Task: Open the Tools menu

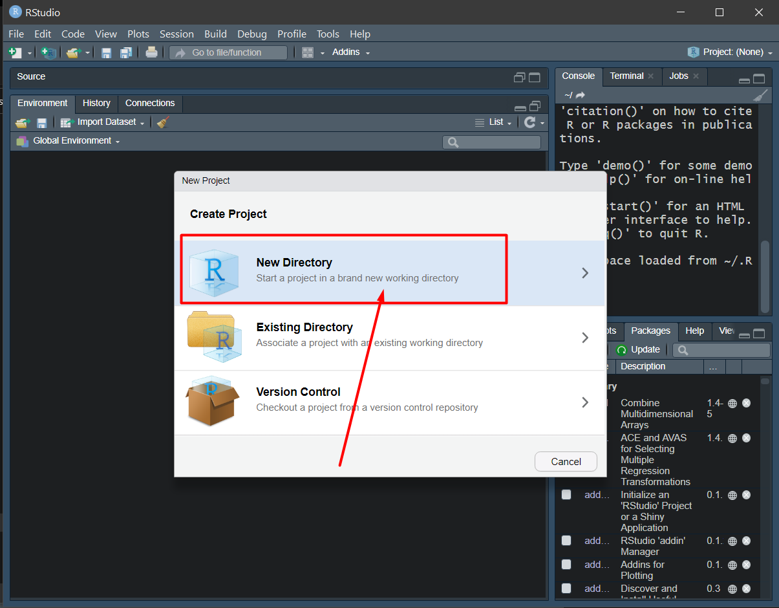Action: [328, 34]
